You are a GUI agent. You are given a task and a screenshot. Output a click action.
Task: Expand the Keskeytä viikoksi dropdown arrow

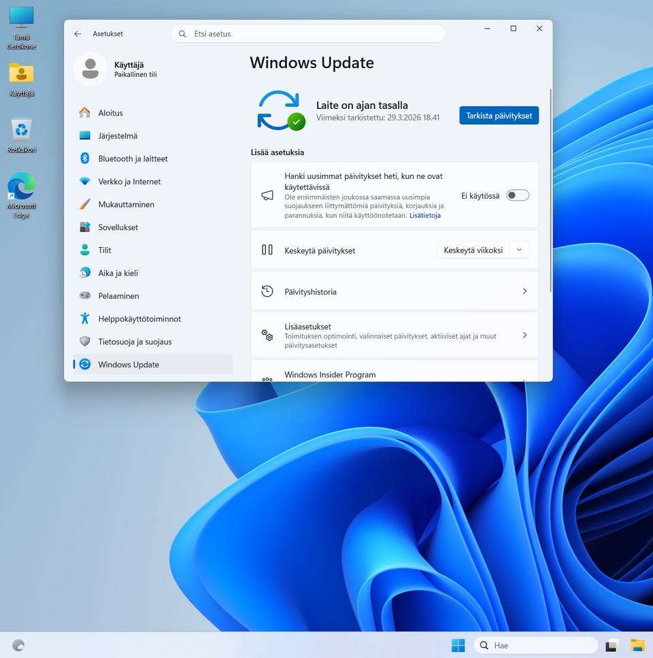click(x=519, y=250)
